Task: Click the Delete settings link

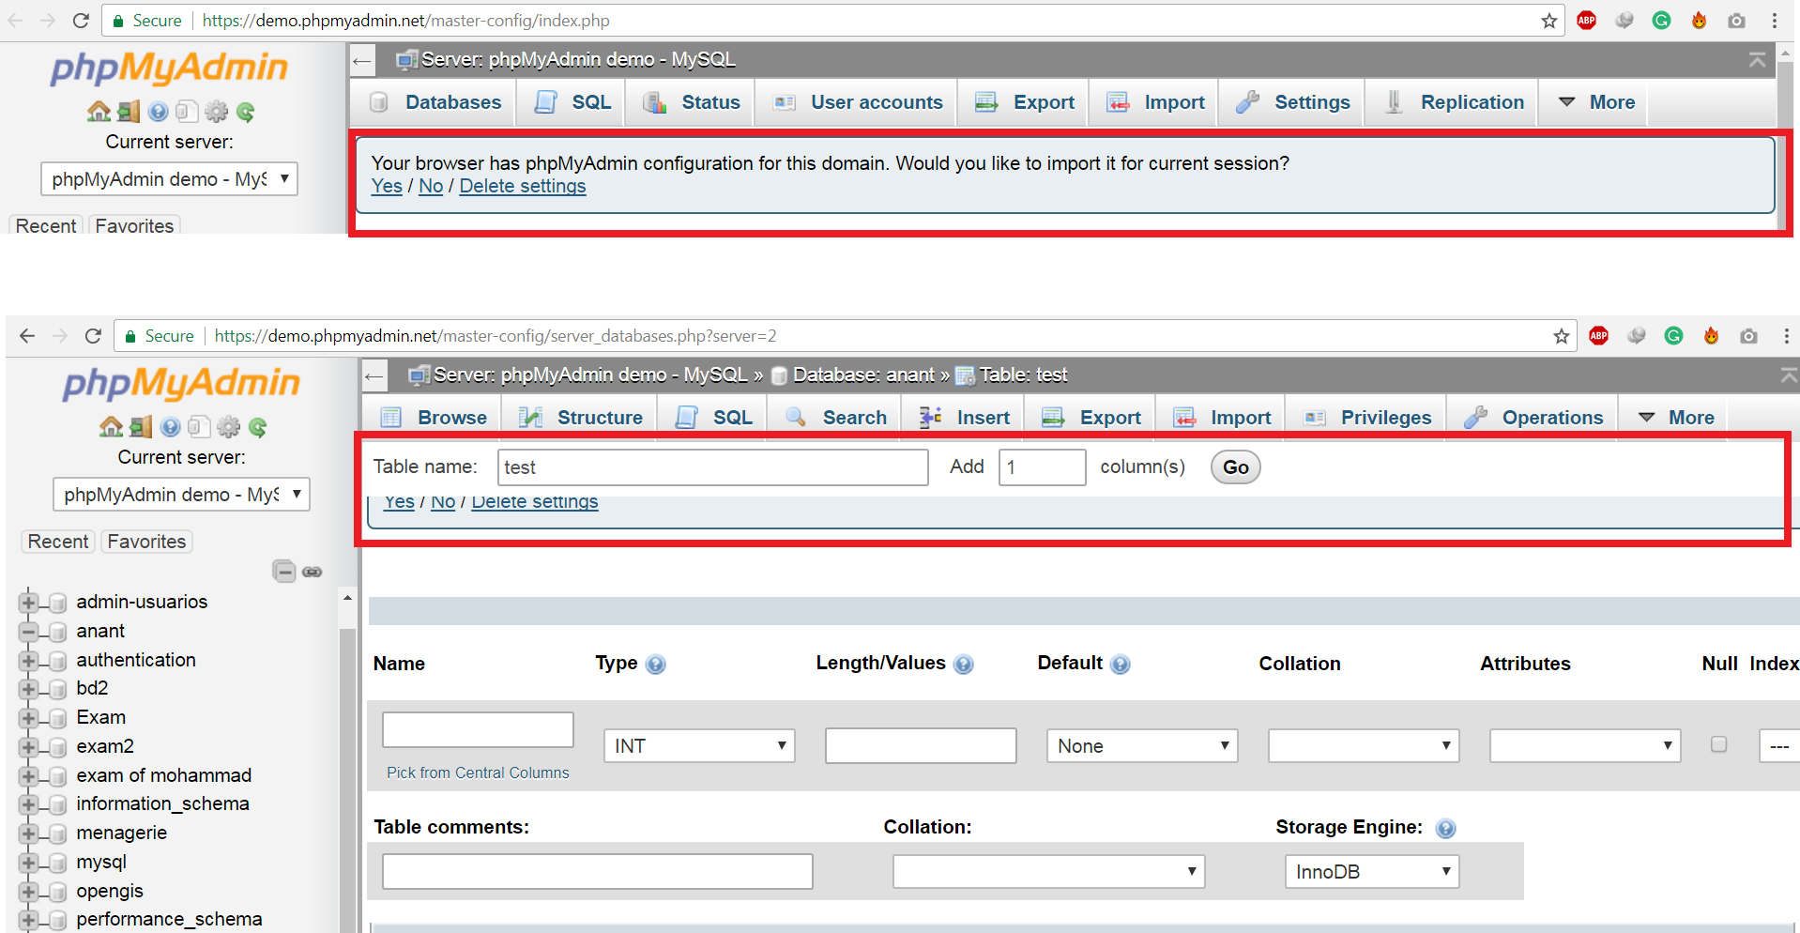Action: click(x=523, y=186)
